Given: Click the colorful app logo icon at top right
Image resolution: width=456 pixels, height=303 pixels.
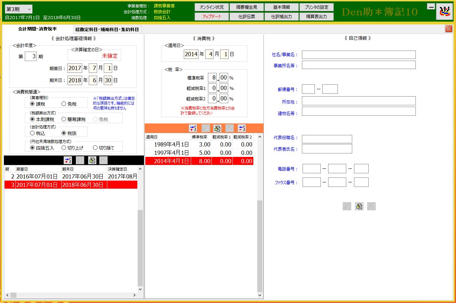Looking at the screenshot, I should coord(444,12).
